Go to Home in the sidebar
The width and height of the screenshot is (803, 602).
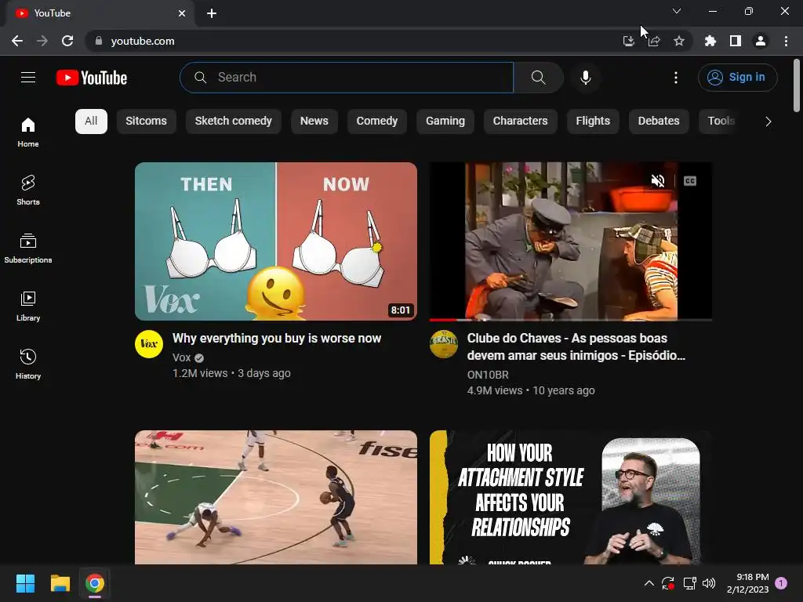[x=28, y=132]
